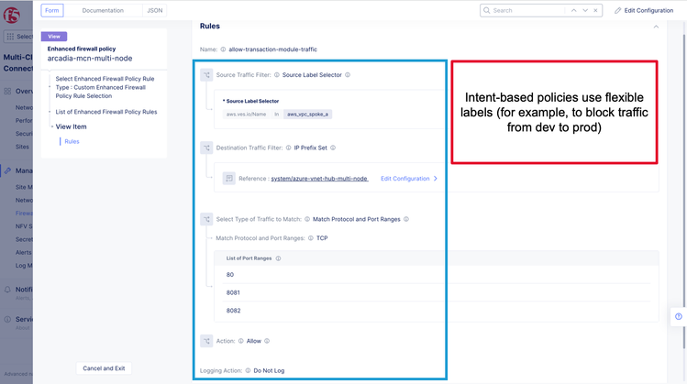Click the F5 logo icon
The image size is (687, 384).
pyautogui.click(x=11, y=16)
